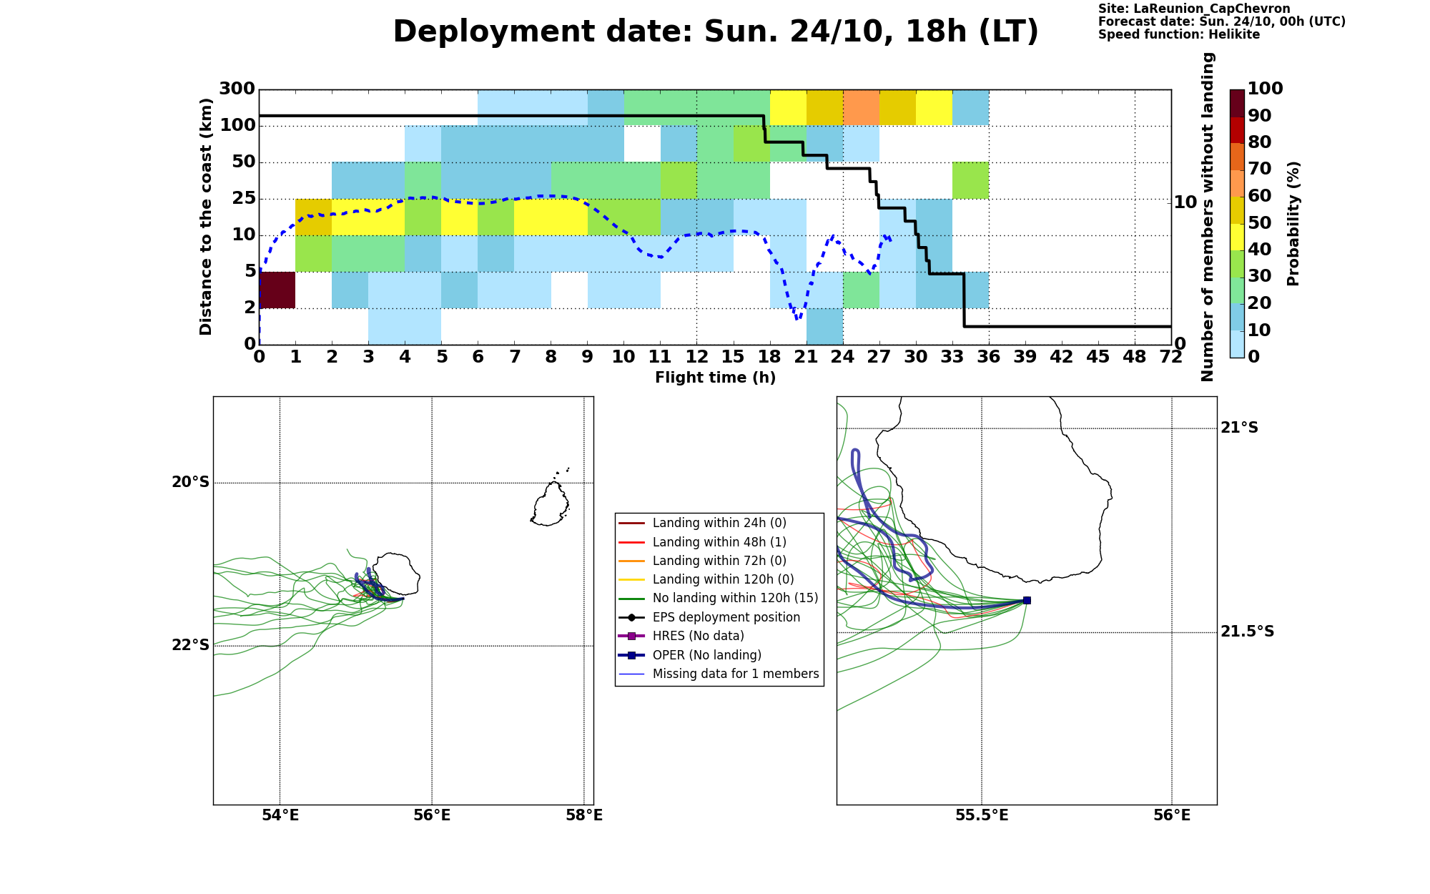Click the "Probability (%)" colorbar label
This screenshot has width=1430, height=894.
1293,223
